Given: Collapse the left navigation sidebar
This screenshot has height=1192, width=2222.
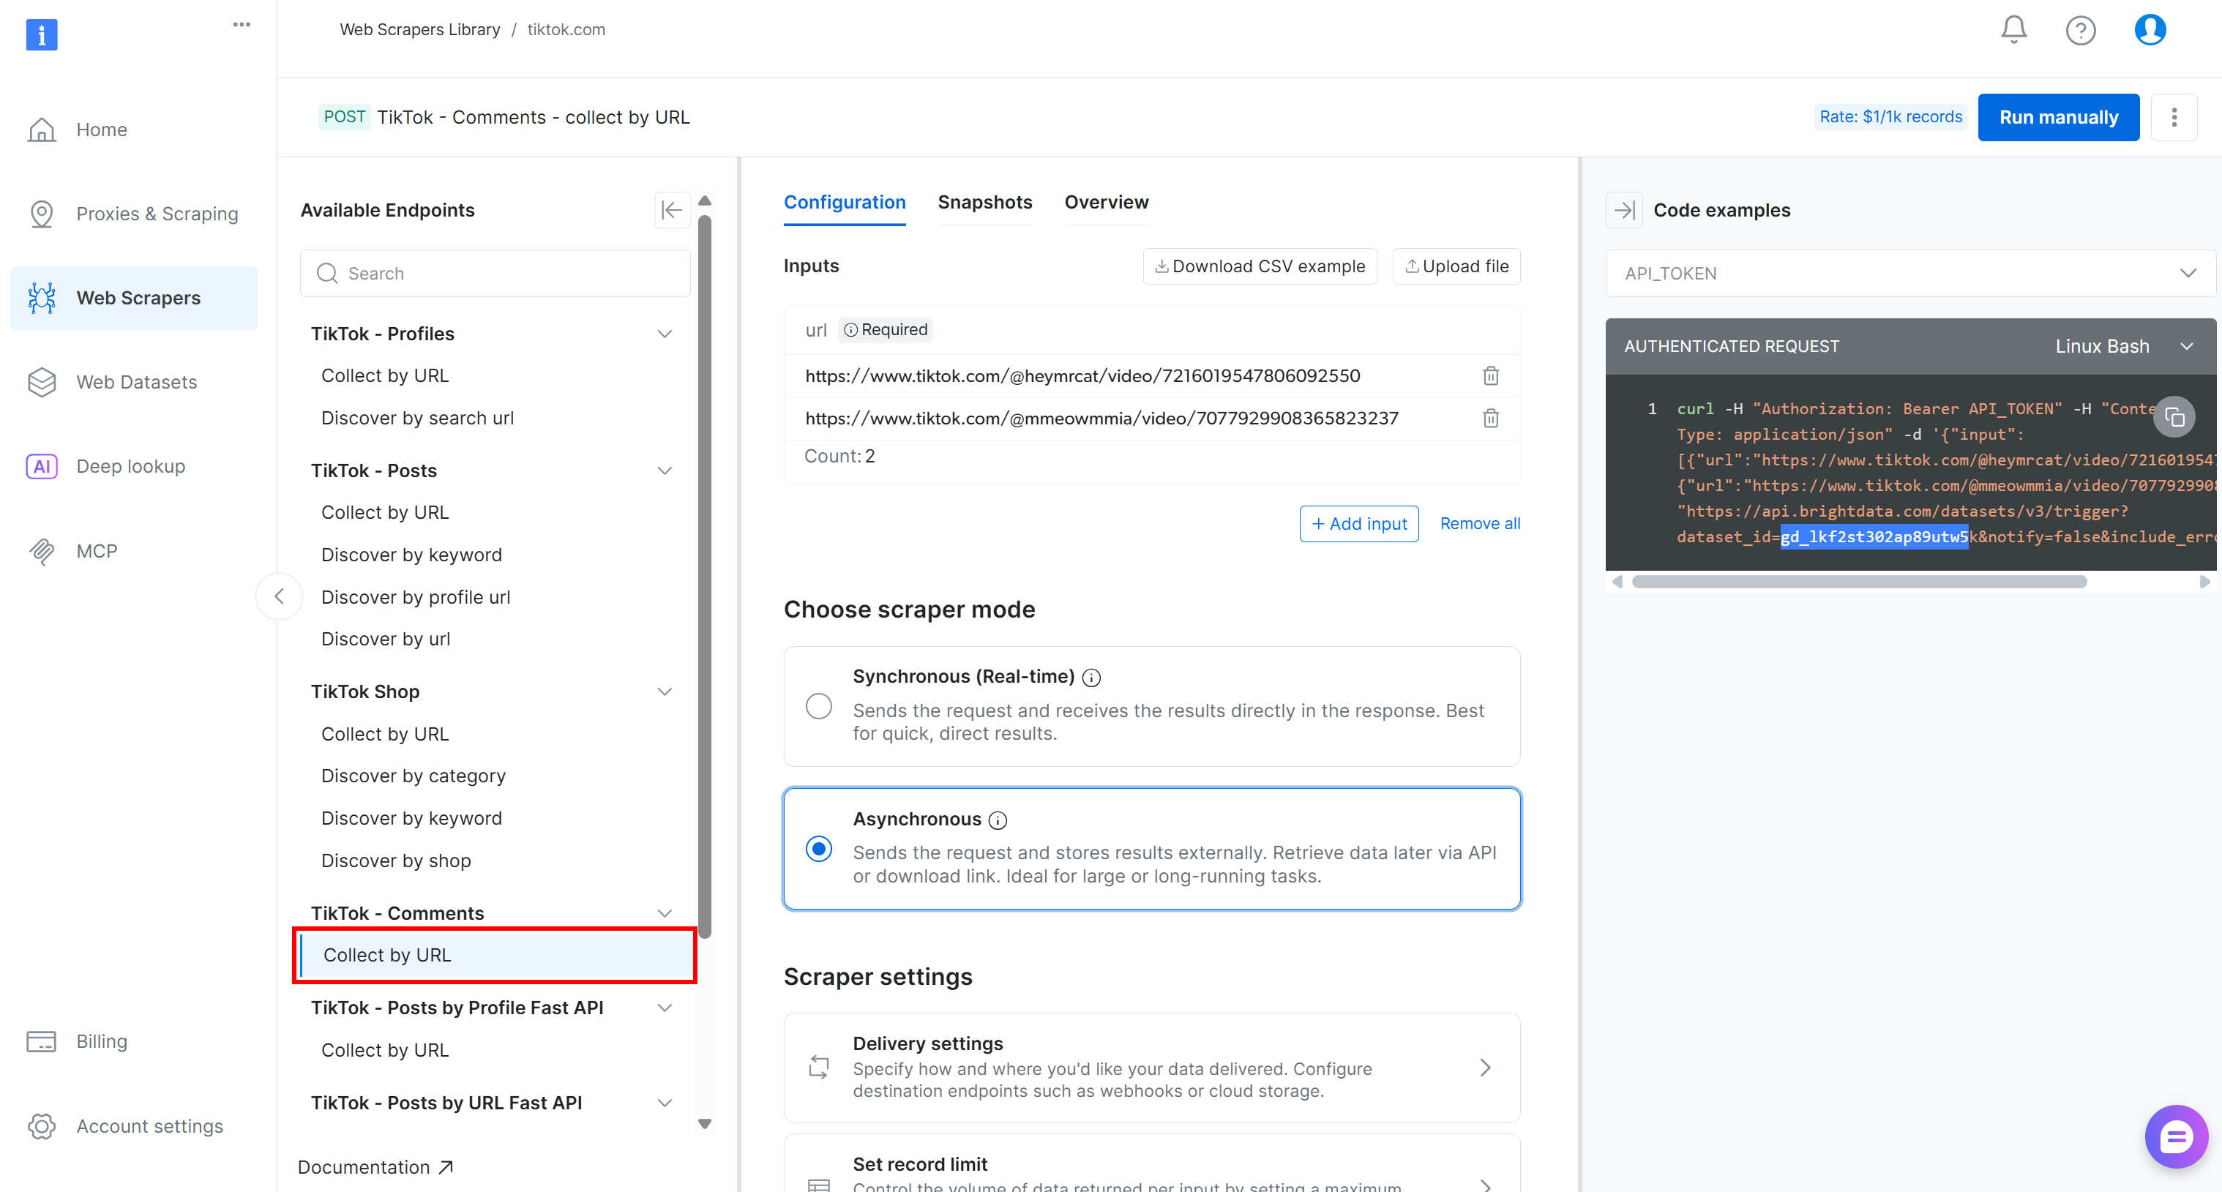Looking at the screenshot, I should pyautogui.click(x=279, y=596).
